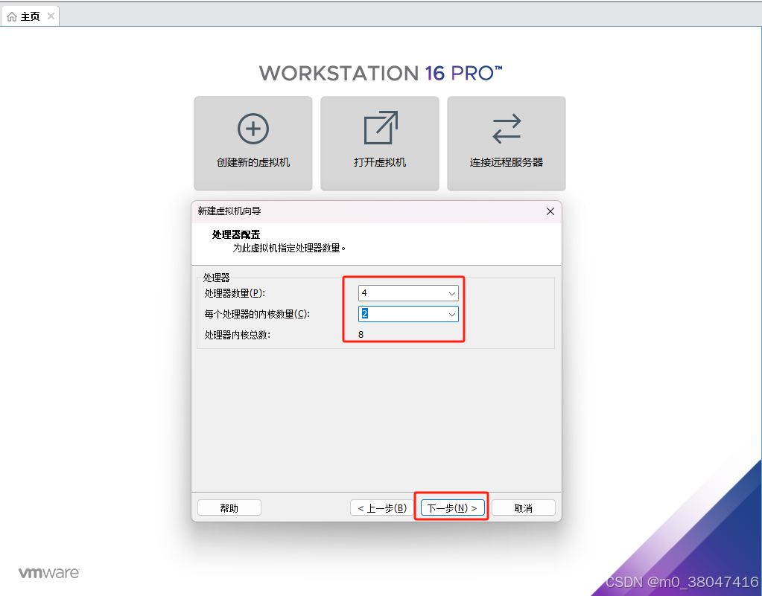The width and height of the screenshot is (762, 596).
Task: Click the 处理器内核总数 value 8
Action: click(x=361, y=334)
